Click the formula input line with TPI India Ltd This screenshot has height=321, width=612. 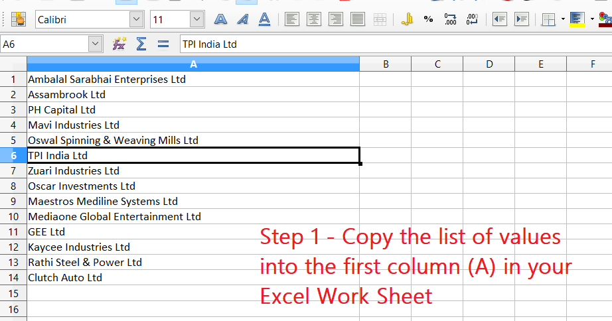pyautogui.click(x=392, y=44)
